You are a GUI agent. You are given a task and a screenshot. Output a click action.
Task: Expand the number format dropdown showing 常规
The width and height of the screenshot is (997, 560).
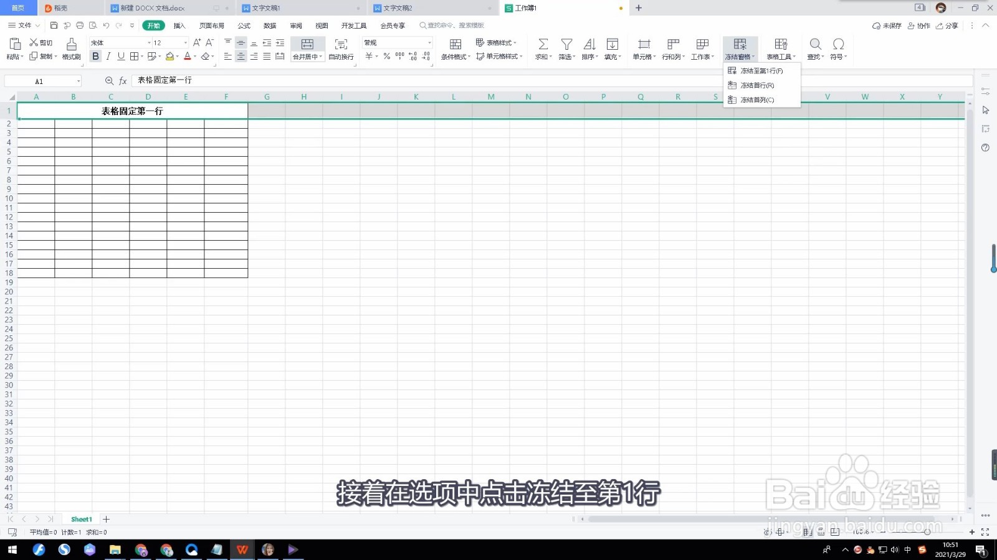click(429, 42)
